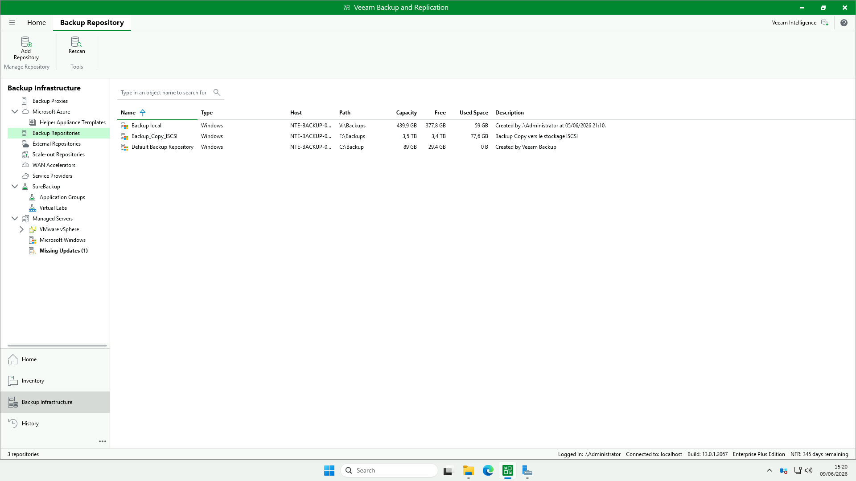The image size is (856, 481).
Task: Click the WAN Accelerators icon
Action: click(x=25, y=165)
